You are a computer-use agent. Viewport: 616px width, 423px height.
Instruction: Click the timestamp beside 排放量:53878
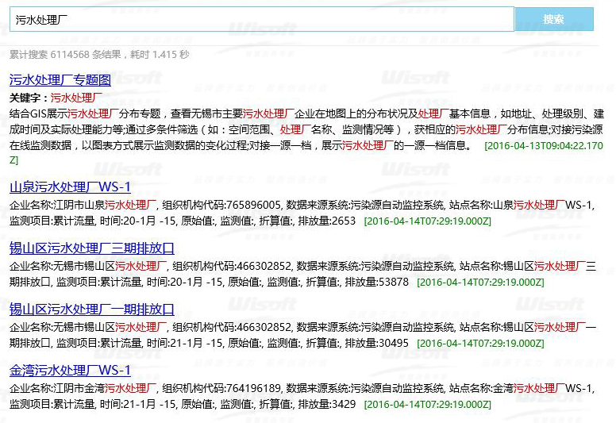(x=480, y=282)
